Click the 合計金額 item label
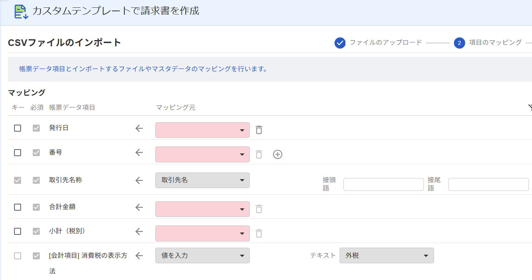 [62, 207]
